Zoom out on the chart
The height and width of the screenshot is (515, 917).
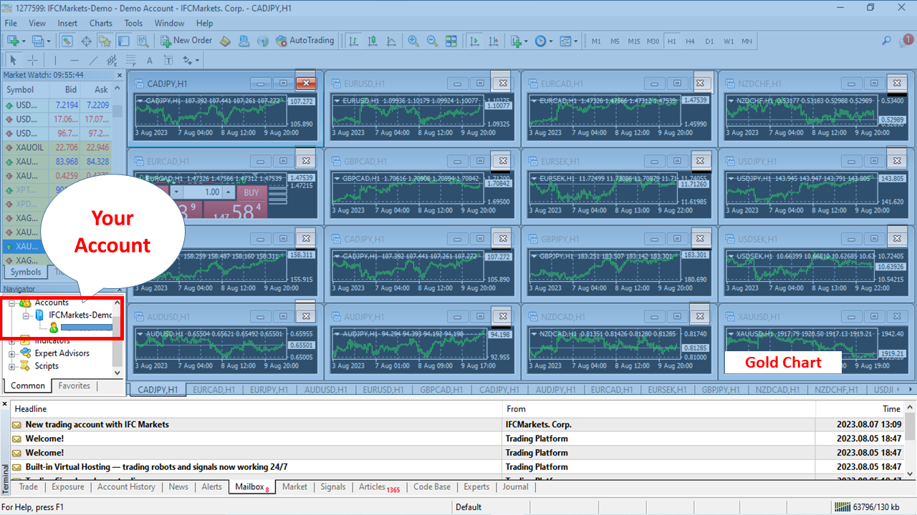432,41
